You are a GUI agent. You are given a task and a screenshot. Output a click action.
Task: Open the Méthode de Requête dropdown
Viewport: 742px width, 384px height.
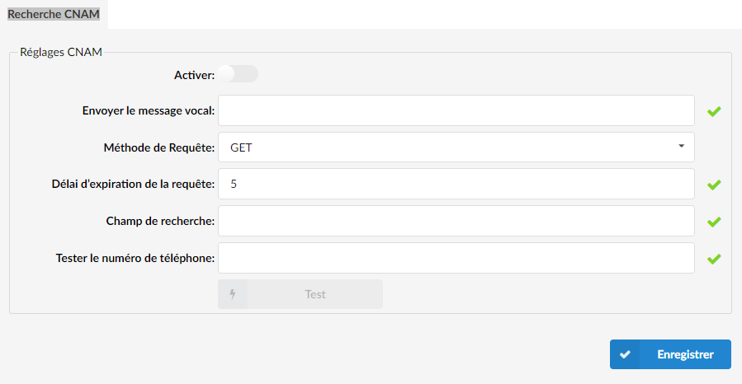point(456,148)
